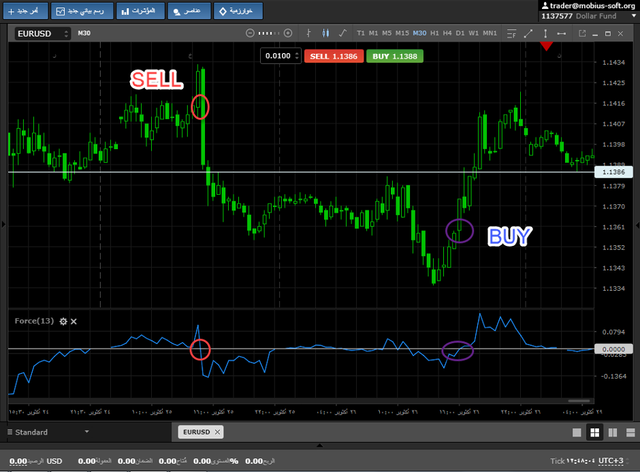Open the EURUSD symbol dropdown
This screenshot has height=472, width=640.
click(43, 33)
